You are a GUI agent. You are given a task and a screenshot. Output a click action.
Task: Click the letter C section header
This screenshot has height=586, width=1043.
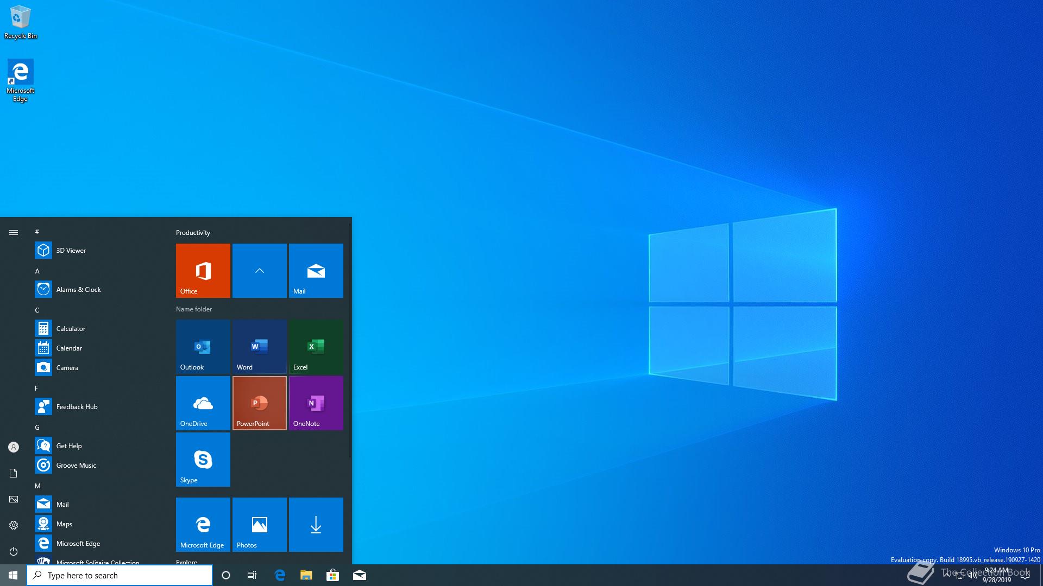pyautogui.click(x=37, y=310)
